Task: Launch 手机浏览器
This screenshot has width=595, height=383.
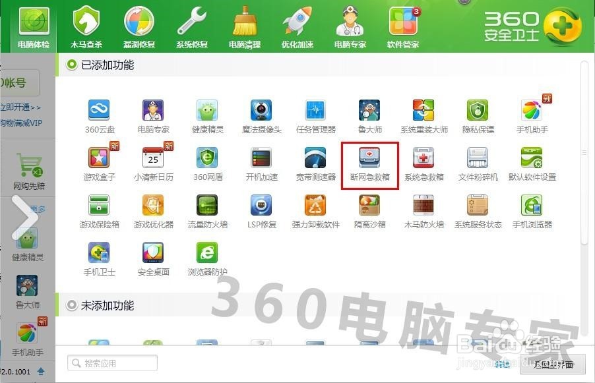Action: pos(532,211)
